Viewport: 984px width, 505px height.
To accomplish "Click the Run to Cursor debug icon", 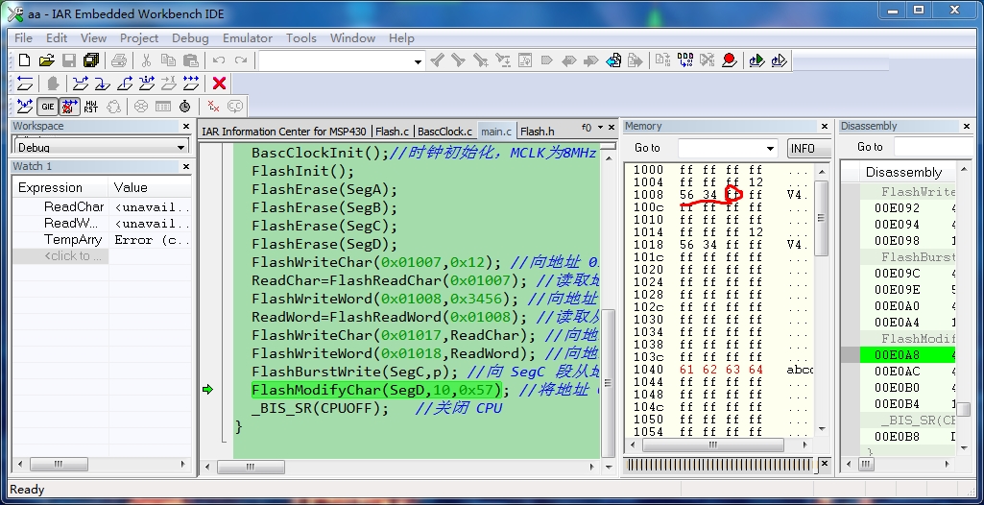I will [x=168, y=84].
